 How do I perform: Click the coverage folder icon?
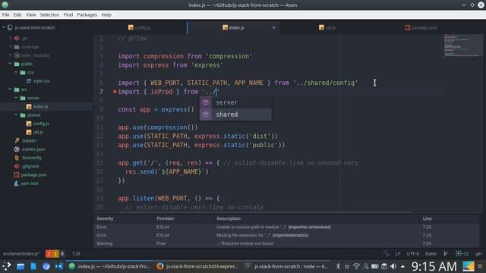point(17,47)
